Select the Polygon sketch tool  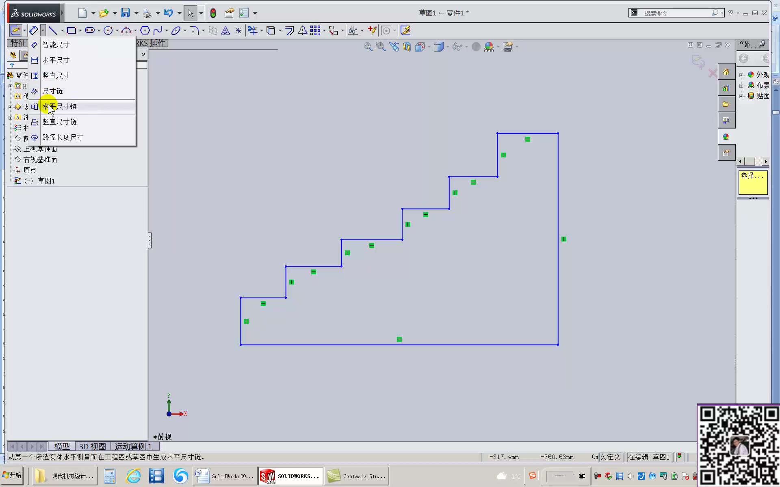click(x=145, y=30)
